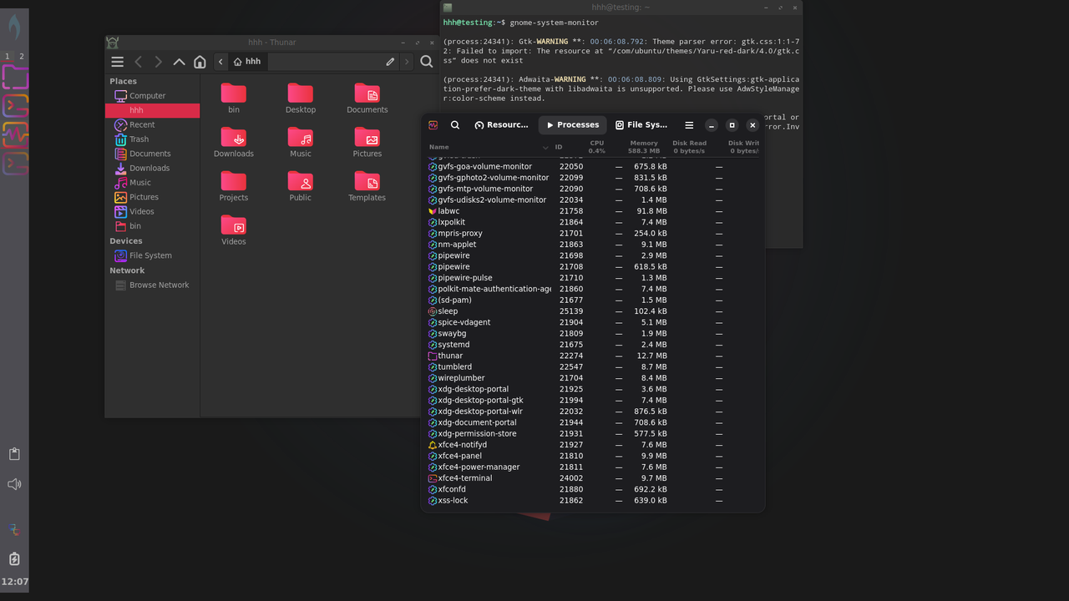The width and height of the screenshot is (1069, 601).
Task: Select the sleep process row
Action: (x=593, y=311)
